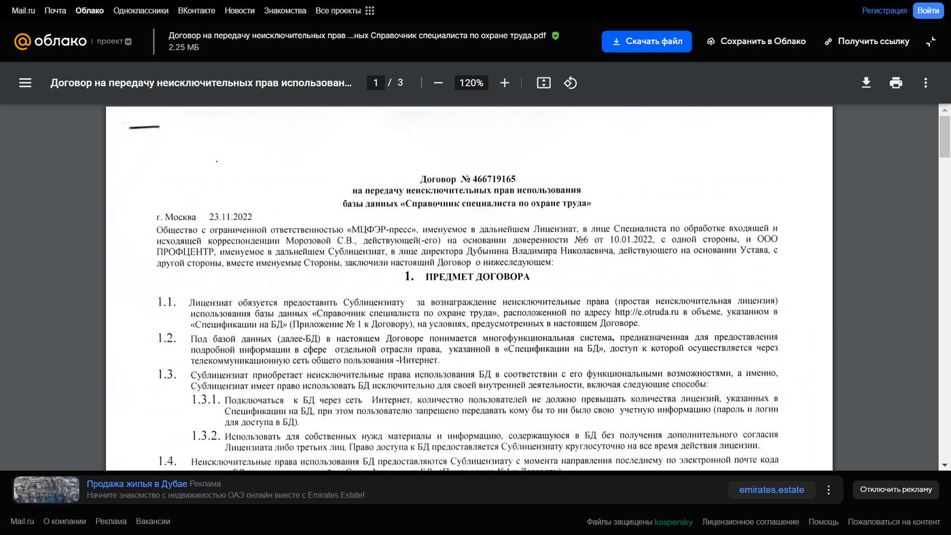Click the page number input field
The width and height of the screenshot is (951, 535).
pyautogui.click(x=376, y=83)
